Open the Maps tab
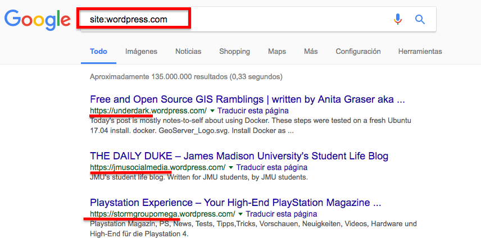Image resolution: width=481 pixels, height=252 pixels. [277, 51]
